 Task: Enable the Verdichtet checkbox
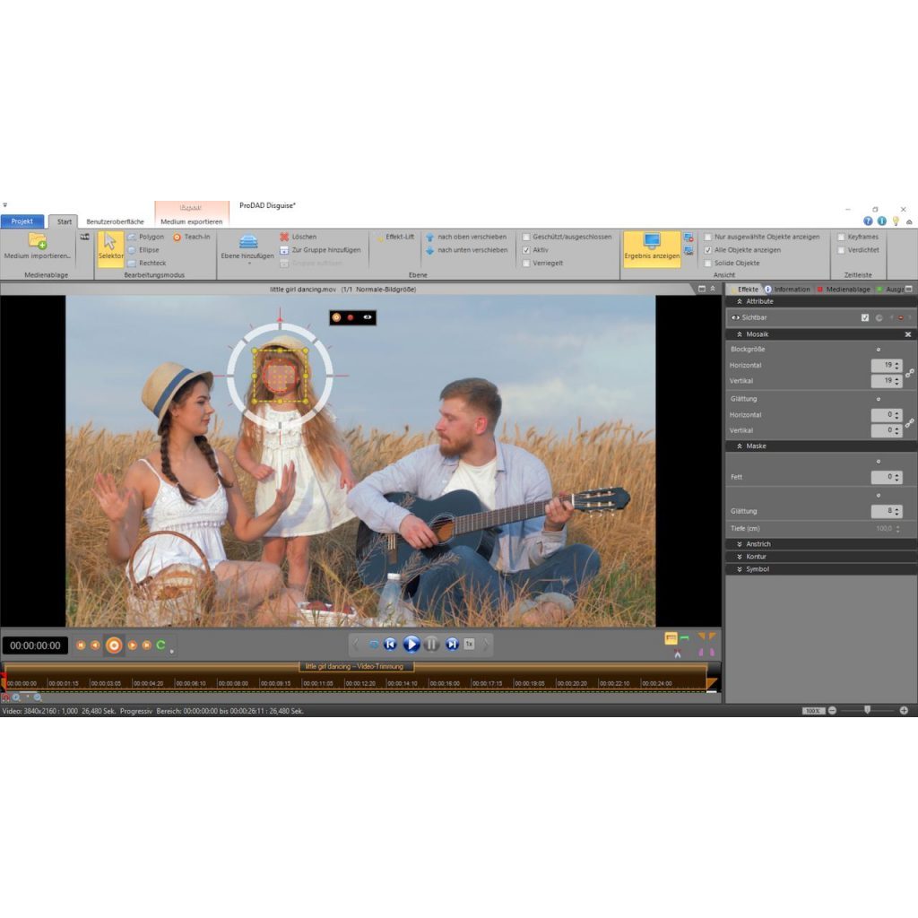tap(841, 250)
